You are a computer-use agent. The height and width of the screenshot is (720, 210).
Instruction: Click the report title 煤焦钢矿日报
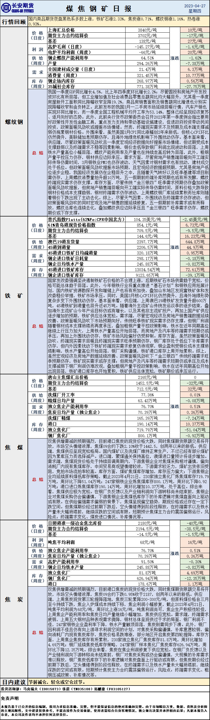click(x=99, y=9)
